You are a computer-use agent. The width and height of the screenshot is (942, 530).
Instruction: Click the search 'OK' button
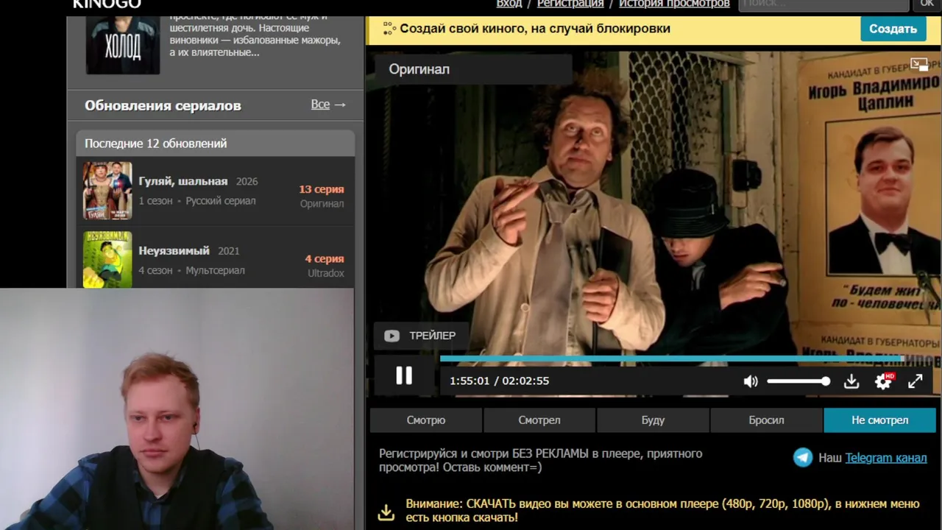927,4
